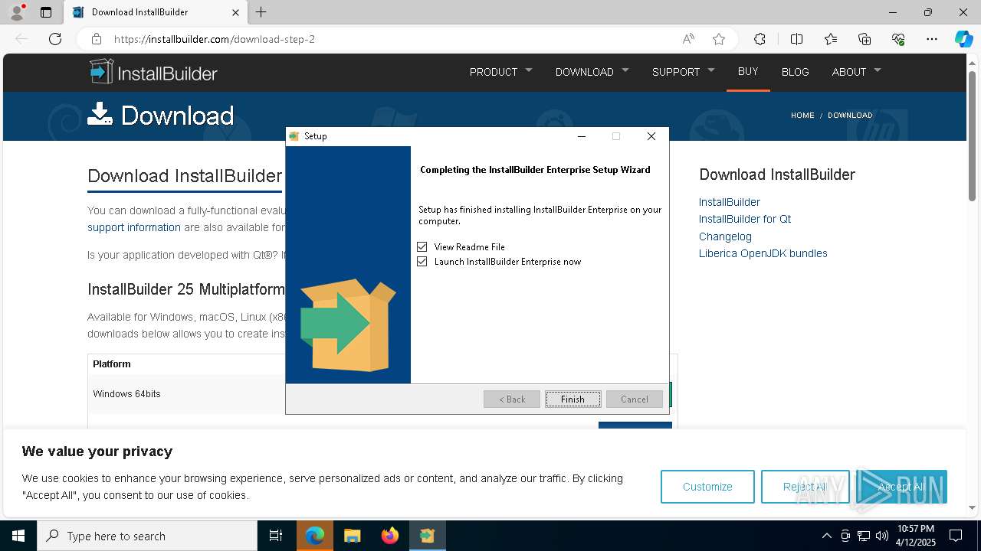Viewport: 981px width, 551px height.
Task: Click the taskbar search box
Action: 147,536
